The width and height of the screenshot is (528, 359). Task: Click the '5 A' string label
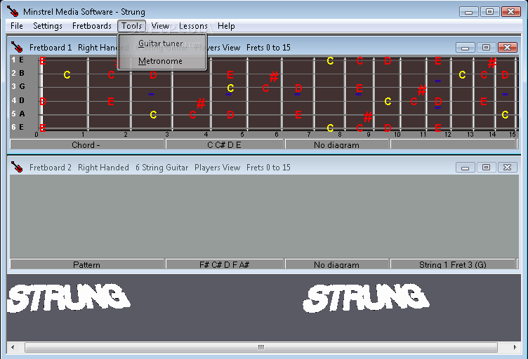point(18,114)
